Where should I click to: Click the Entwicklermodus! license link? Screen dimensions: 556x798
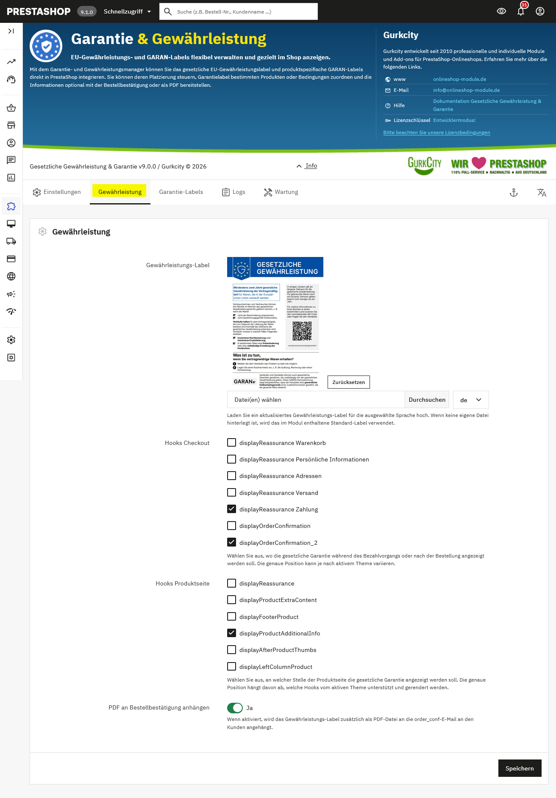[454, 120]
